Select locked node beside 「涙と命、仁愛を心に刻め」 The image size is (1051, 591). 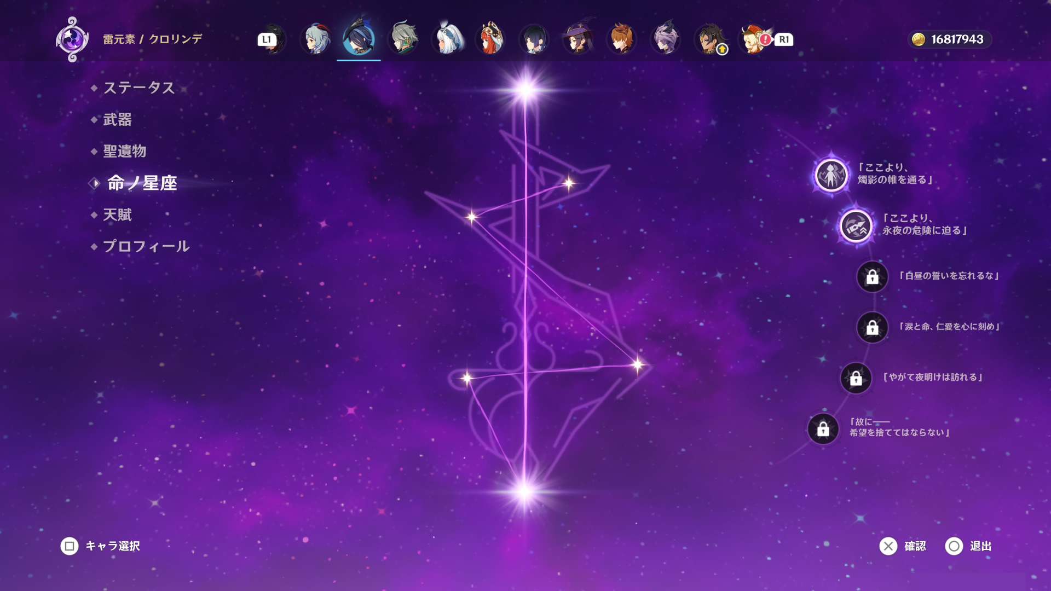pyautogui.click(x=873, y=327)
